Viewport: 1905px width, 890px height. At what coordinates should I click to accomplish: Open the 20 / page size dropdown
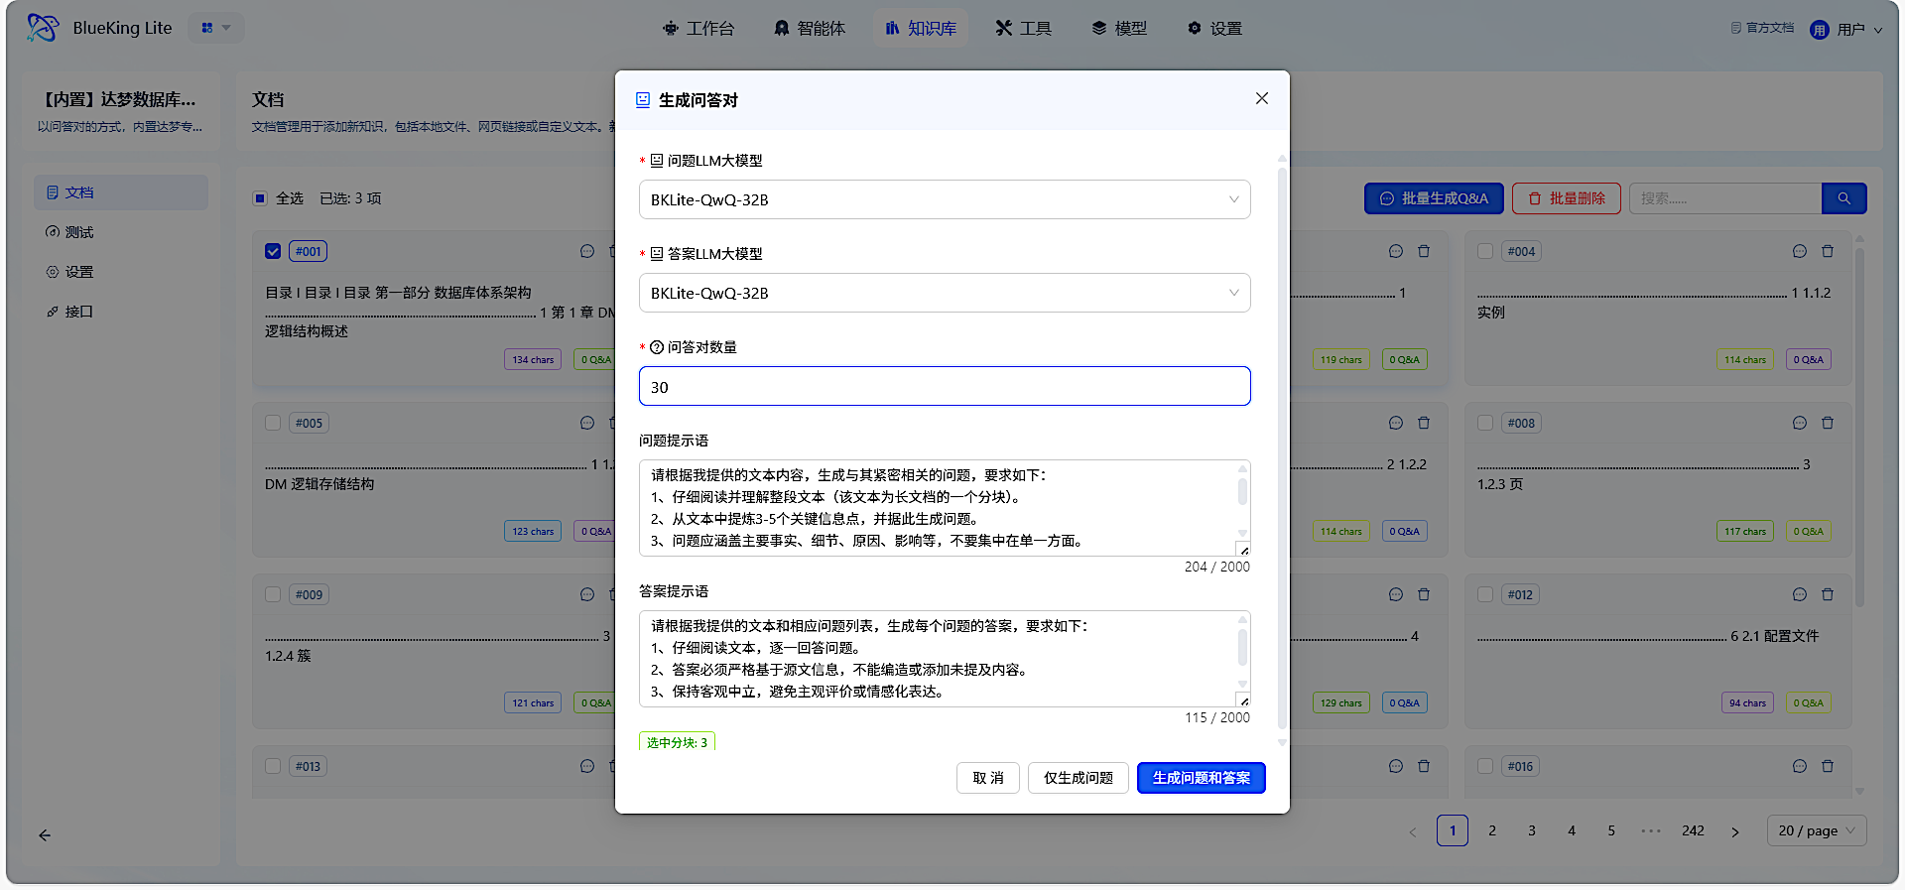tap(1816, 830)
